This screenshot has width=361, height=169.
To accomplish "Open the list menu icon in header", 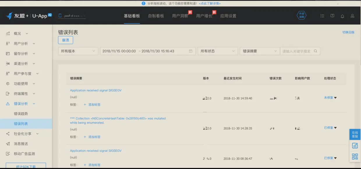I will coord(322,16).
